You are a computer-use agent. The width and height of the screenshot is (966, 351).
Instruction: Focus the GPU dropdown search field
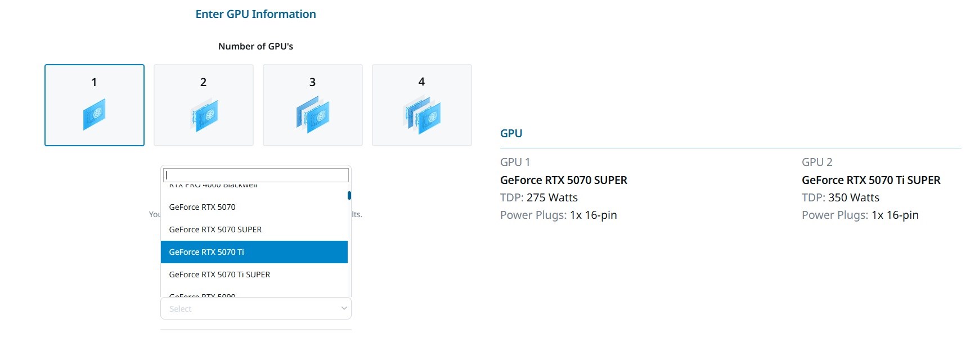[x=256, y=175]
